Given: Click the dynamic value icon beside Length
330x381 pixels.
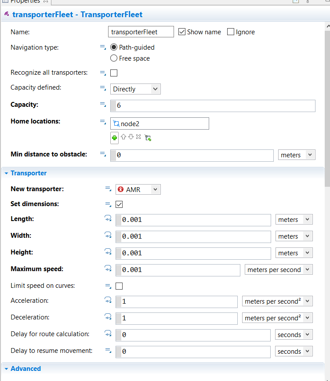Looking at the screenshot, I should click(x=108, y=218).
